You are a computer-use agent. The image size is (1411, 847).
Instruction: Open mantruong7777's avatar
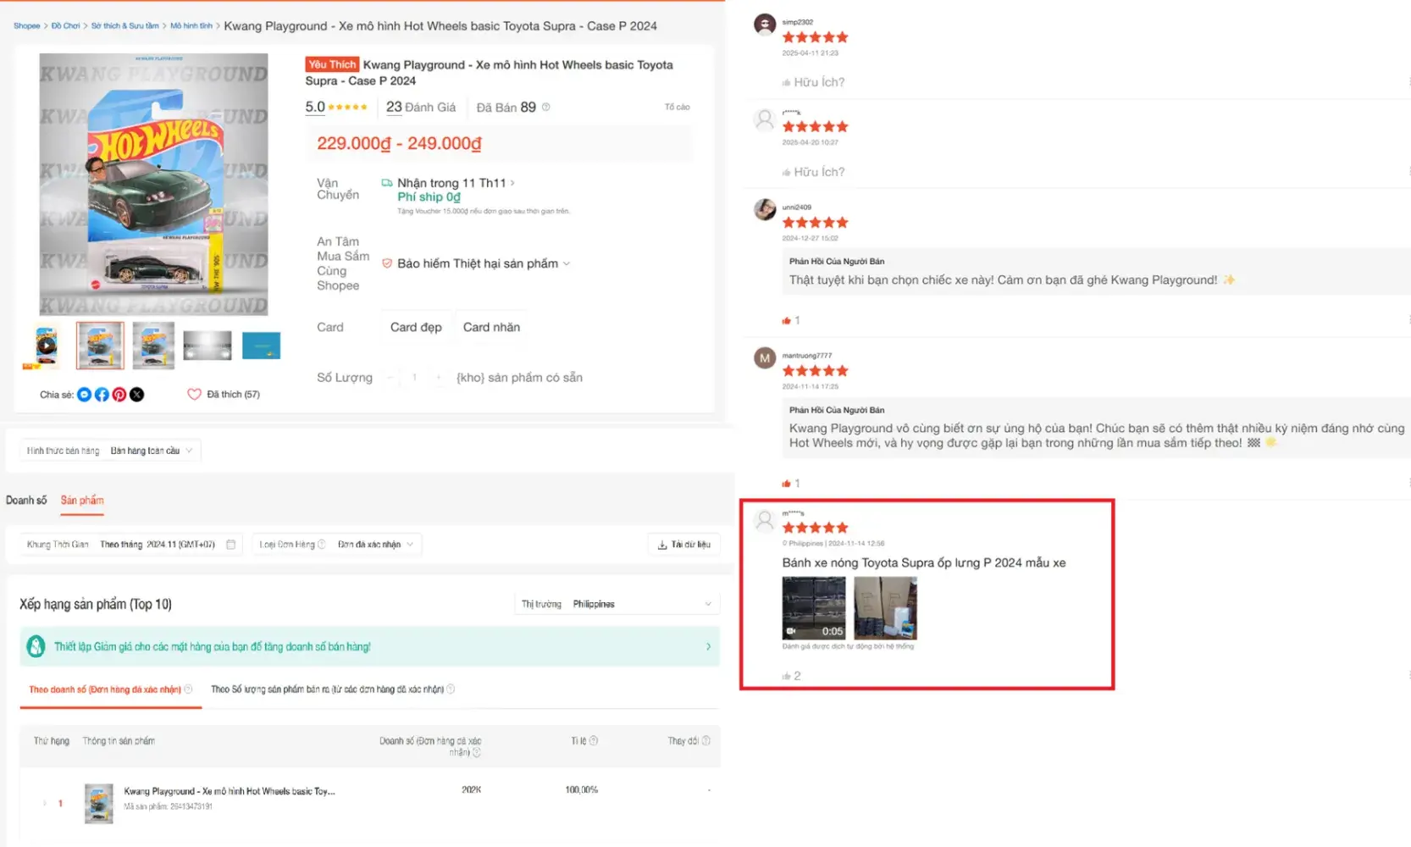(x=765, y=358)
